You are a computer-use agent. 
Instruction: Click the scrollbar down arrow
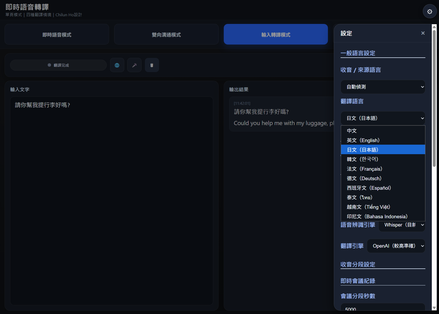pyautogui.click(x=434, y=308)
